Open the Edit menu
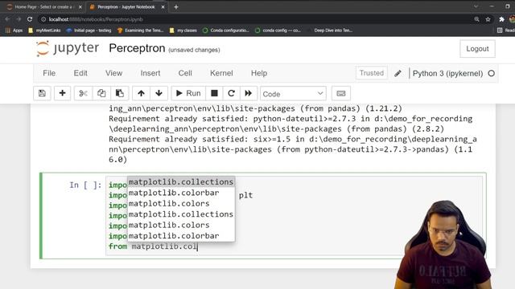 (80, 73)
